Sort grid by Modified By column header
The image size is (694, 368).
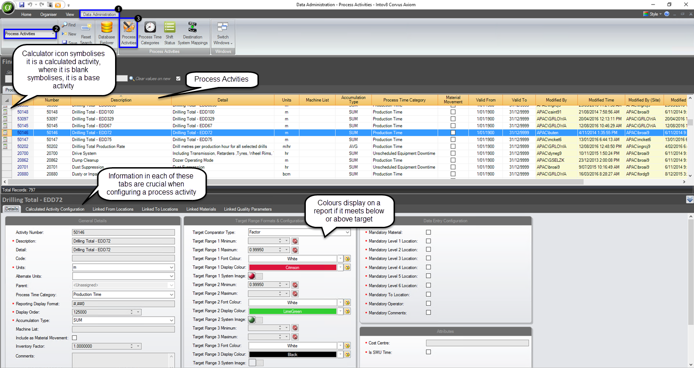click(x=556, y=100)
